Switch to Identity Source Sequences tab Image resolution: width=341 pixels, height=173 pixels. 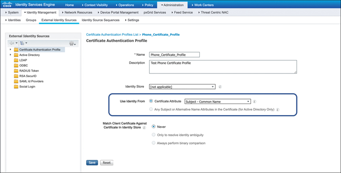(100, 20)
